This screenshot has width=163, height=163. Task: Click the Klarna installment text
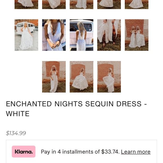click(x=80, y=152)
